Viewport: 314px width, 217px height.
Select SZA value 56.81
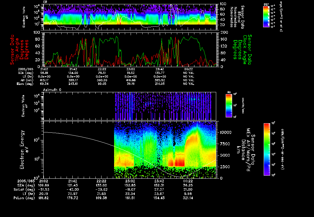click(x=44, y=73)
